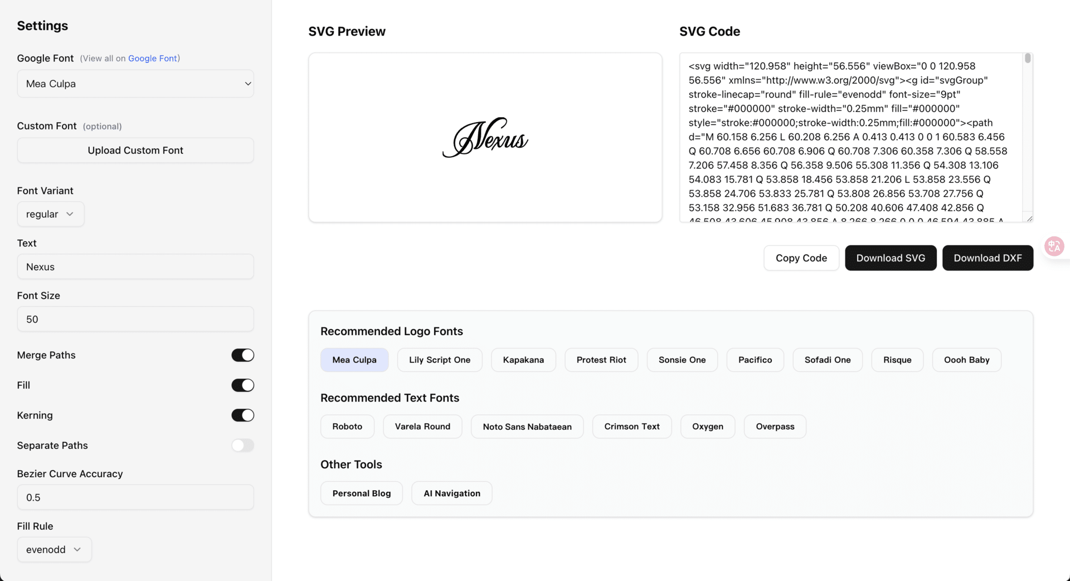Click the Font Size input
The width and height of the screenshot is (1070, 581).
pyautogui.click(x=135, y=319)
